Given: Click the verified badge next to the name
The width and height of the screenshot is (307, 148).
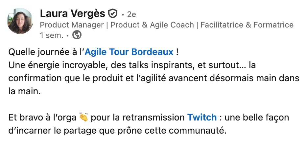Looking at the screenshot, I should click(112, 14).
